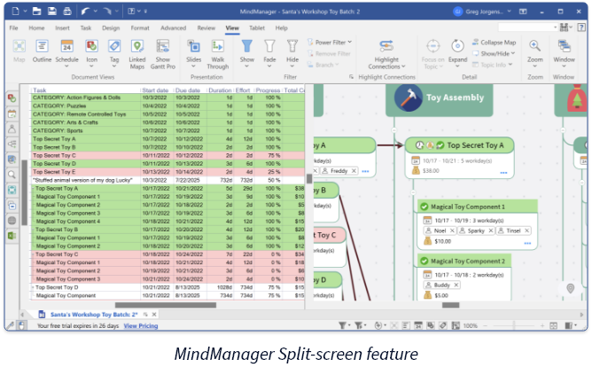This screenshot has width=592, height=367.
Task: Click the blue Show filter funnel
Action: [x=247, y=46]
